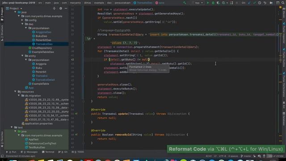Open the Git tool window tab

coord(63,152)
